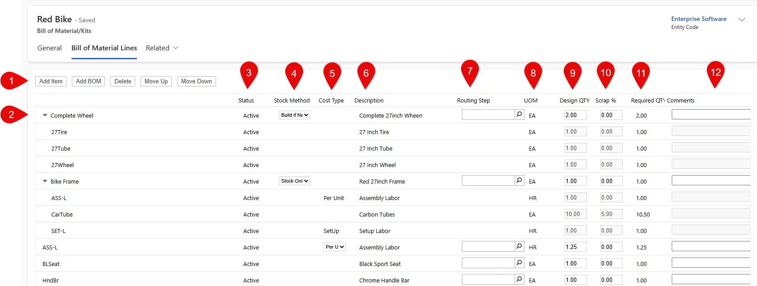
Task: Click the Move Up button
Action: pos(156,81)
